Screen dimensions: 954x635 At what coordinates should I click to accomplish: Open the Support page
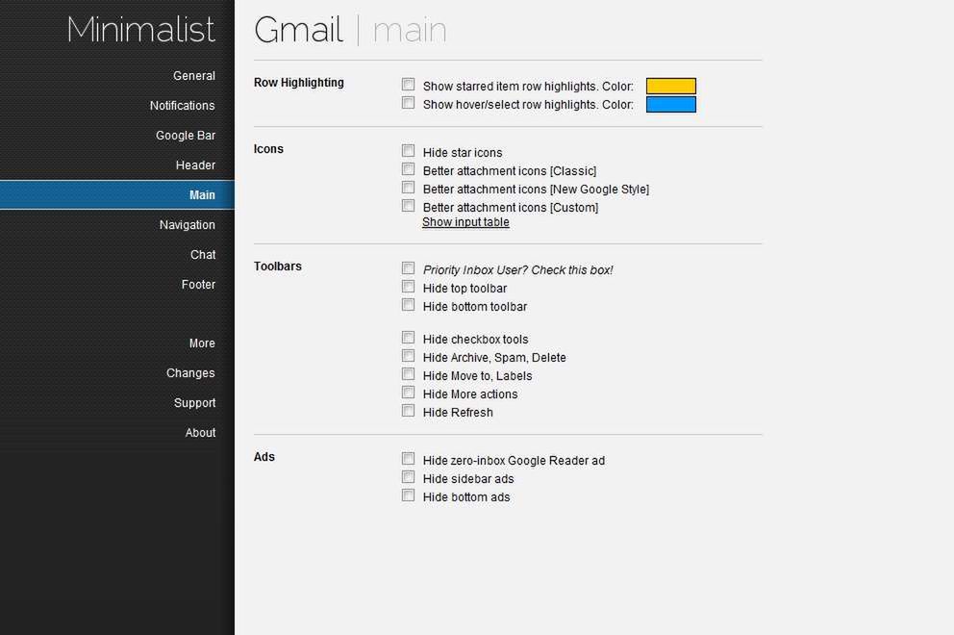(194, 403)
